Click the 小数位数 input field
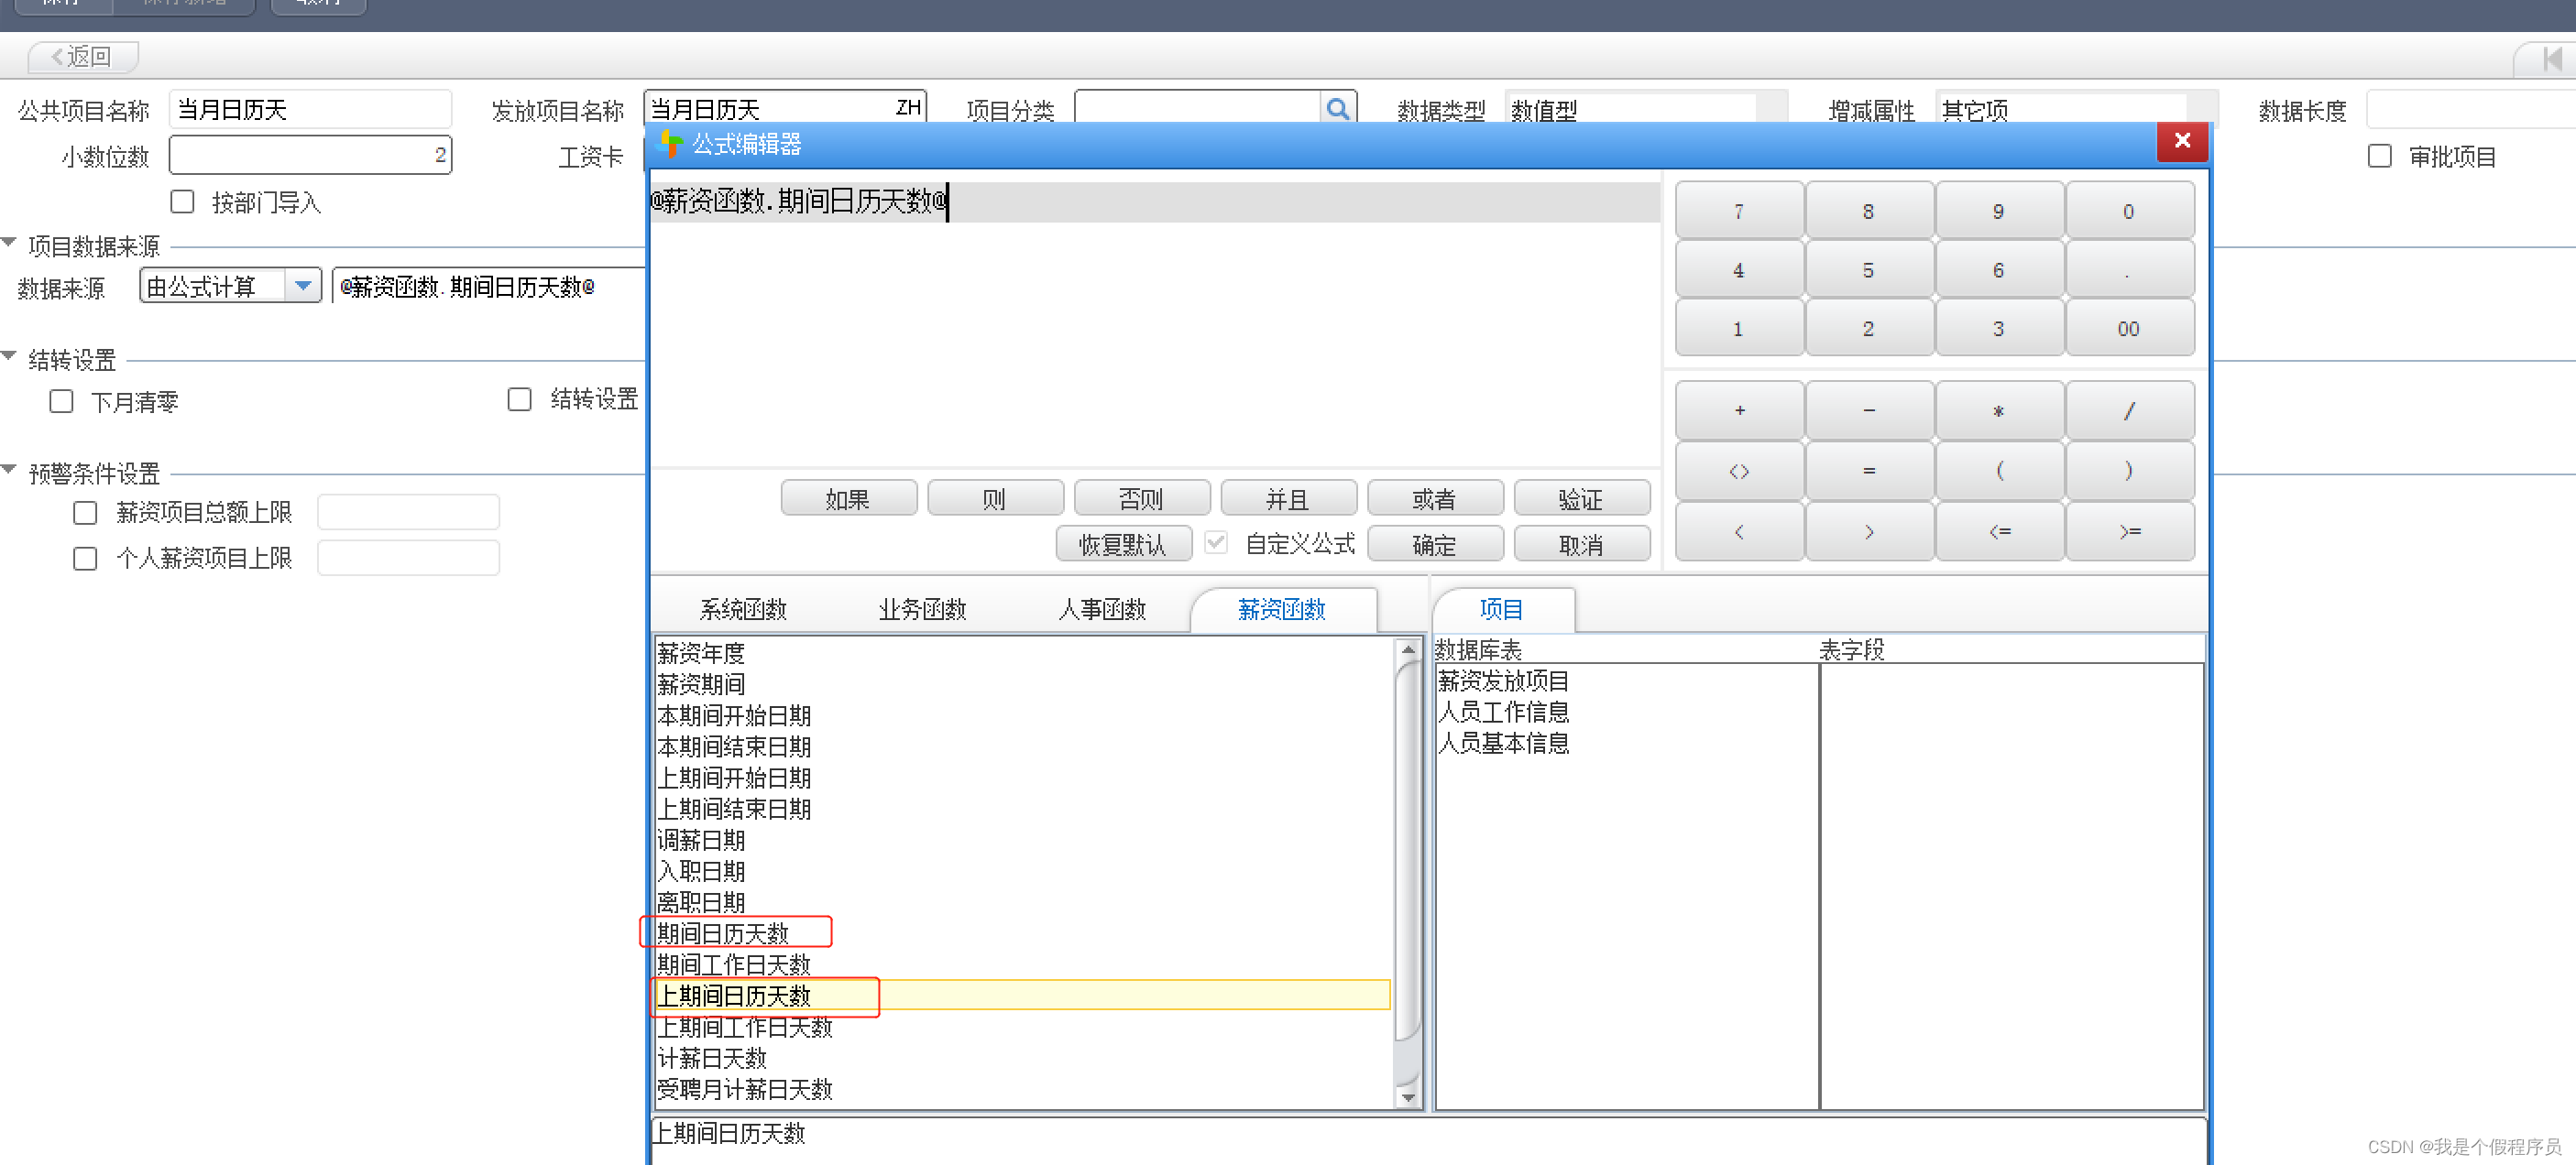 (311, 155)
